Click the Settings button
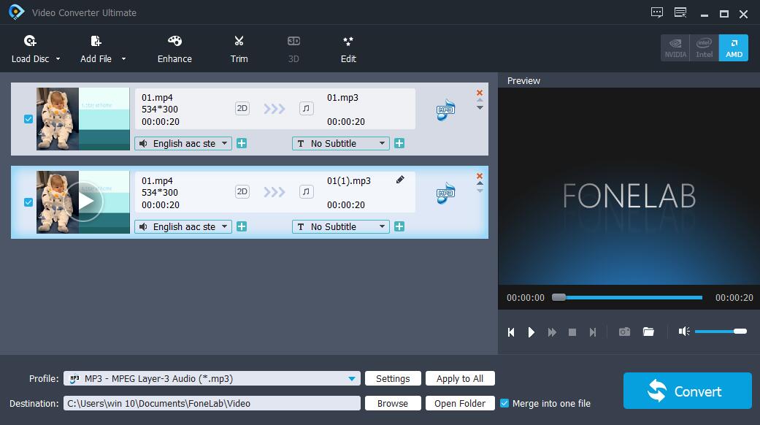Screen dimensions: 760x425 click(x=393, y=378)
